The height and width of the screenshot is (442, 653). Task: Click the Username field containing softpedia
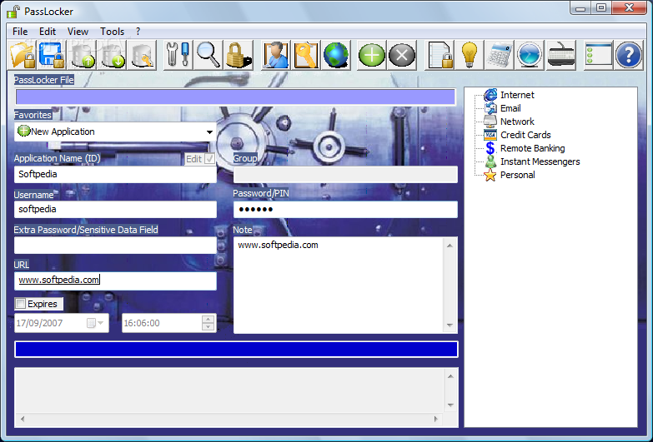coord(115,209)
